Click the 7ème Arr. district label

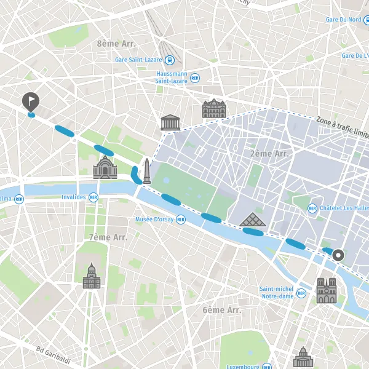click(x=108, y=237)
